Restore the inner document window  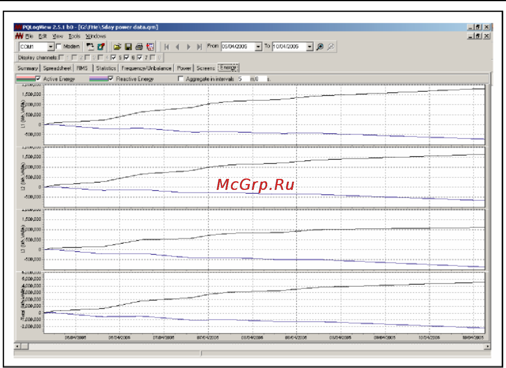478,36
